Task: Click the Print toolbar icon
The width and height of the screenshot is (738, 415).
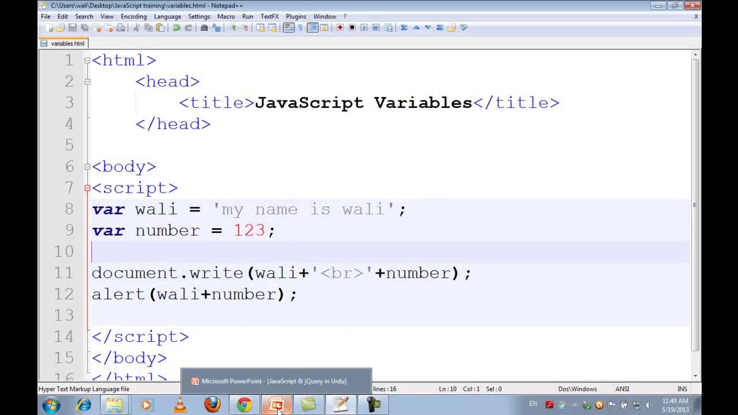Action: (x=120, y=28)
